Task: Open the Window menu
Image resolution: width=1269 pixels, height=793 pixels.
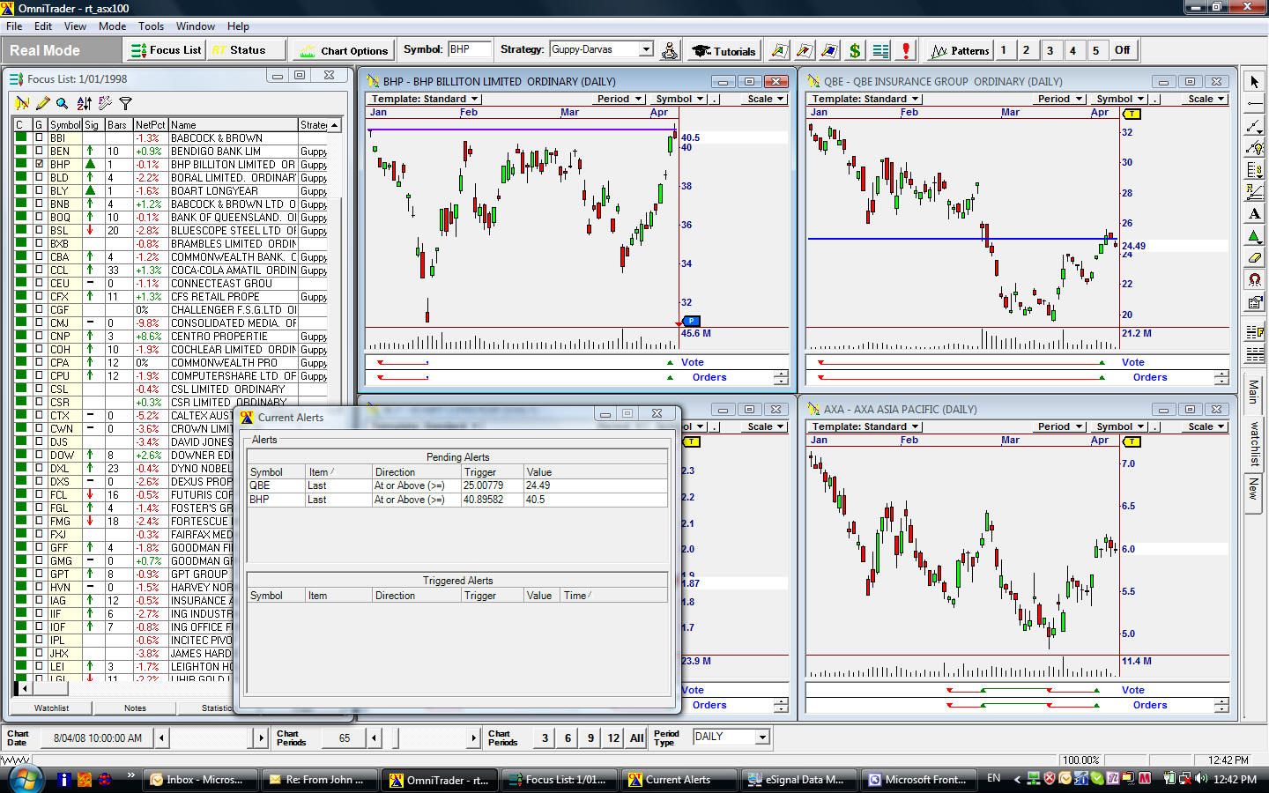Action: coord(195,26)
